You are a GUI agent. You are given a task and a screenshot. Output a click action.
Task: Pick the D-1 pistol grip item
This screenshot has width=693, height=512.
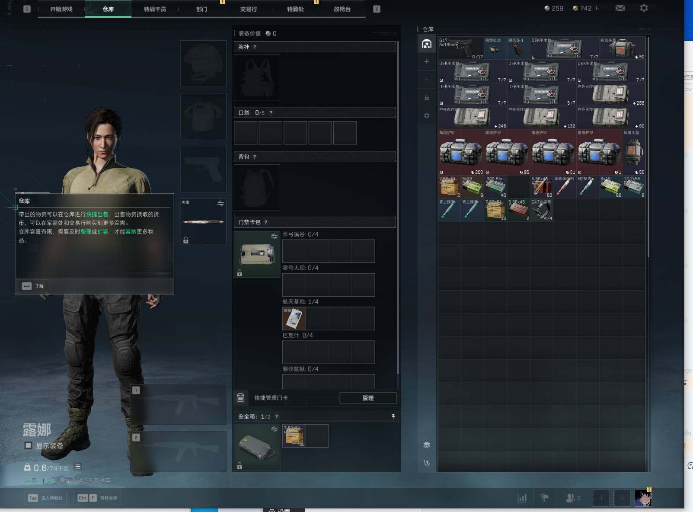pyautogui.click(x=518, y=48)
